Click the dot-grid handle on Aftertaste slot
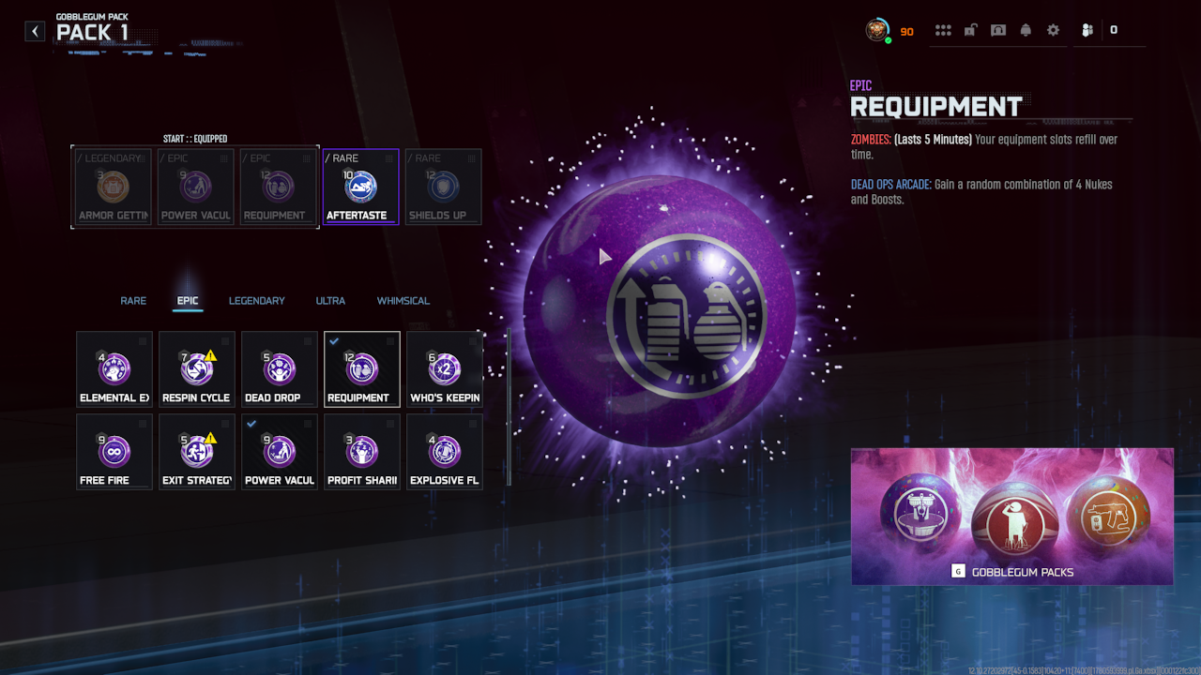The width and height of the screenshot is (1201, 675). click(388, 158)
